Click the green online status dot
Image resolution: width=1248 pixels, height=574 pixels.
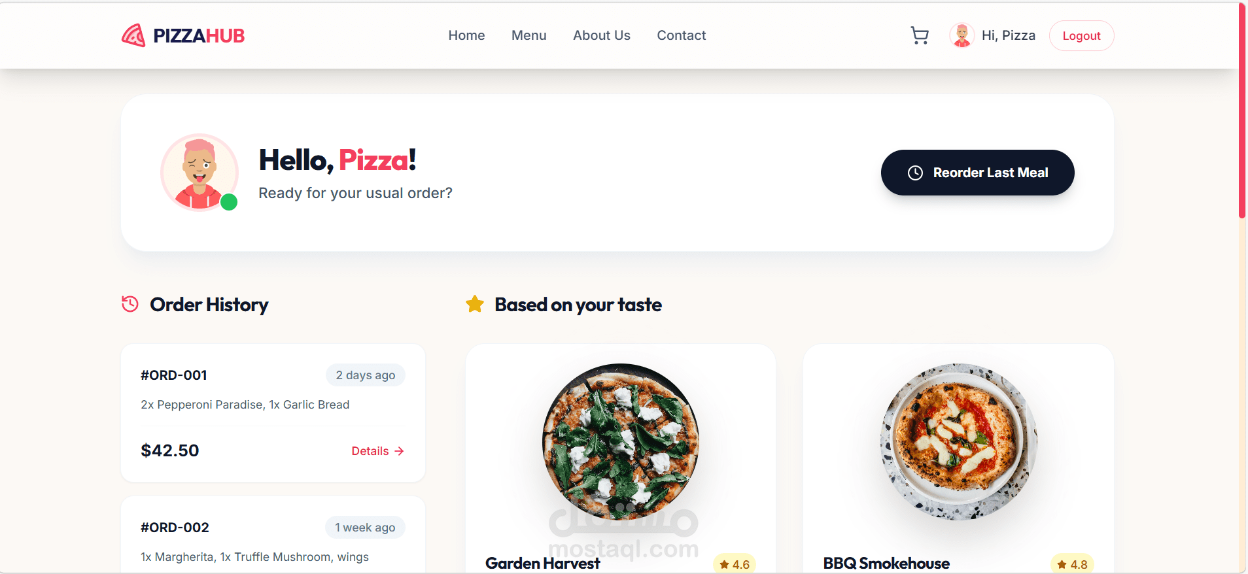click(x=229, y=202)
